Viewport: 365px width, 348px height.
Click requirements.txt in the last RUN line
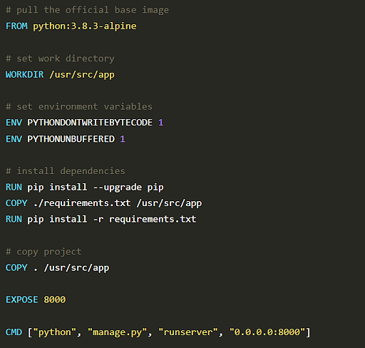[153, 220]
